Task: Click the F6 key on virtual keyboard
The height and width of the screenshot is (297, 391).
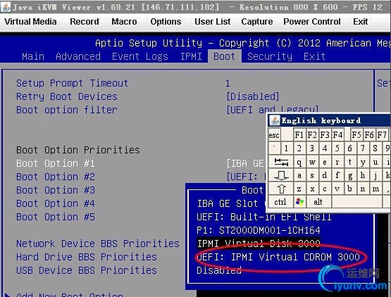Action: click(369, 135)
